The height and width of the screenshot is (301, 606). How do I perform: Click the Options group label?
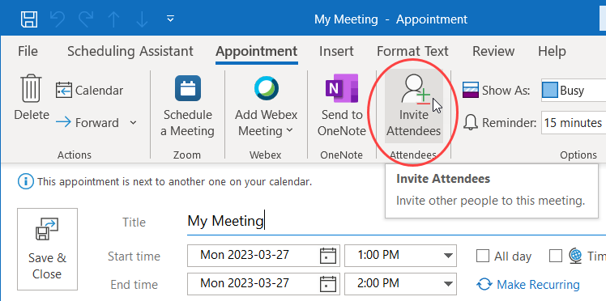[x=578, y=155]
